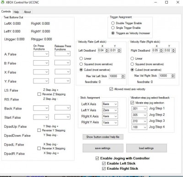Viewport: 183px width, 177px height.
Task: Open Jog Step 3 value dropdown
Action: tap(139, 121)
